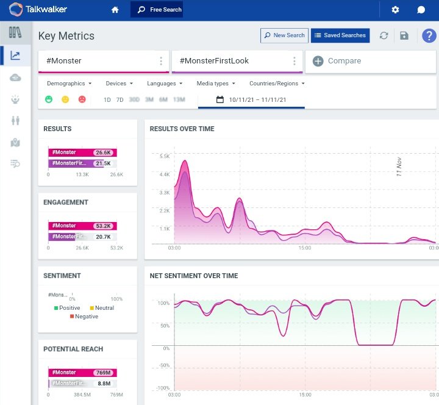Image resolution: width=439 pixels, height=405 pixels.
Task: Toggle negative sentiment red face
Action: tap(82, 99)
